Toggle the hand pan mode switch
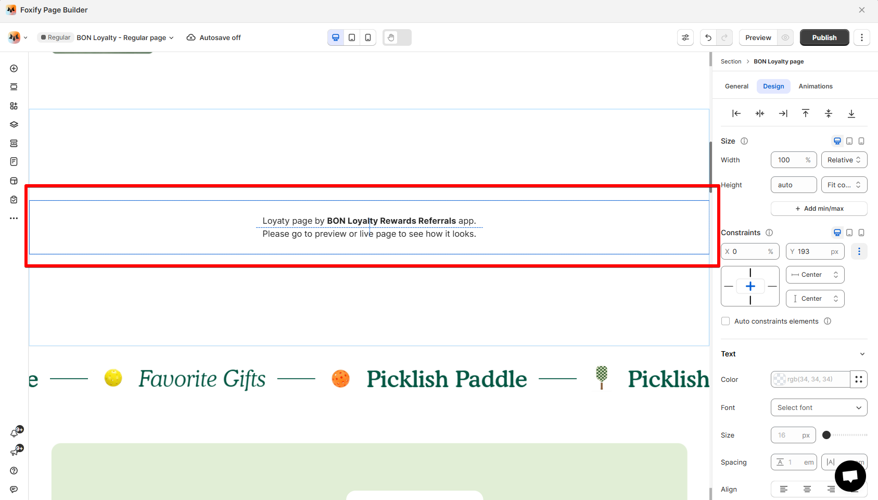The image size is (878, 500). click(397, 37)
